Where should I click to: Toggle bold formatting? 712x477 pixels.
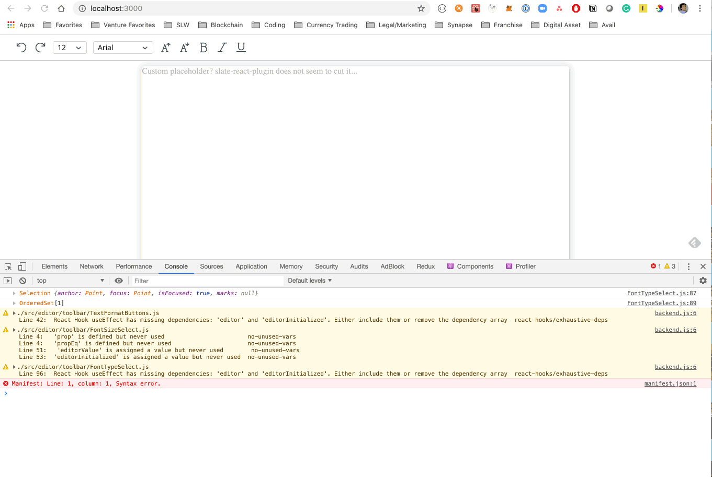tap(204, 48)
